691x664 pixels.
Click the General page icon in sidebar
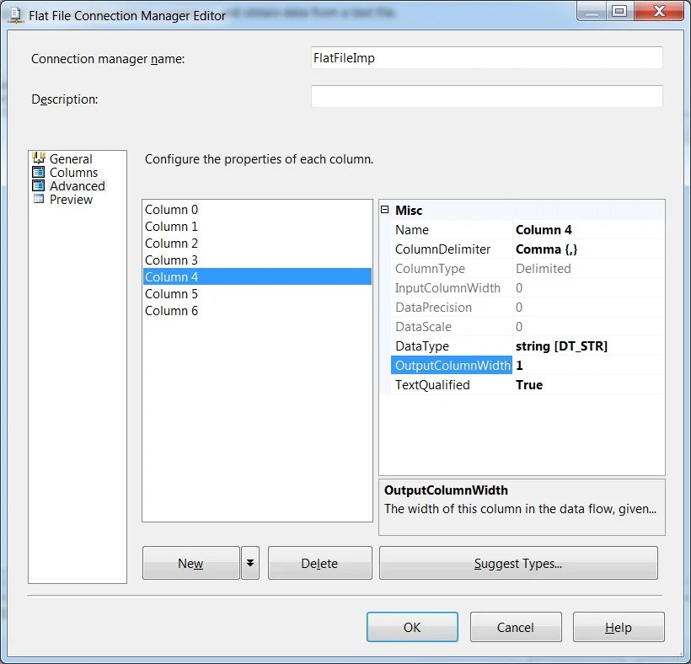point(40,158)
